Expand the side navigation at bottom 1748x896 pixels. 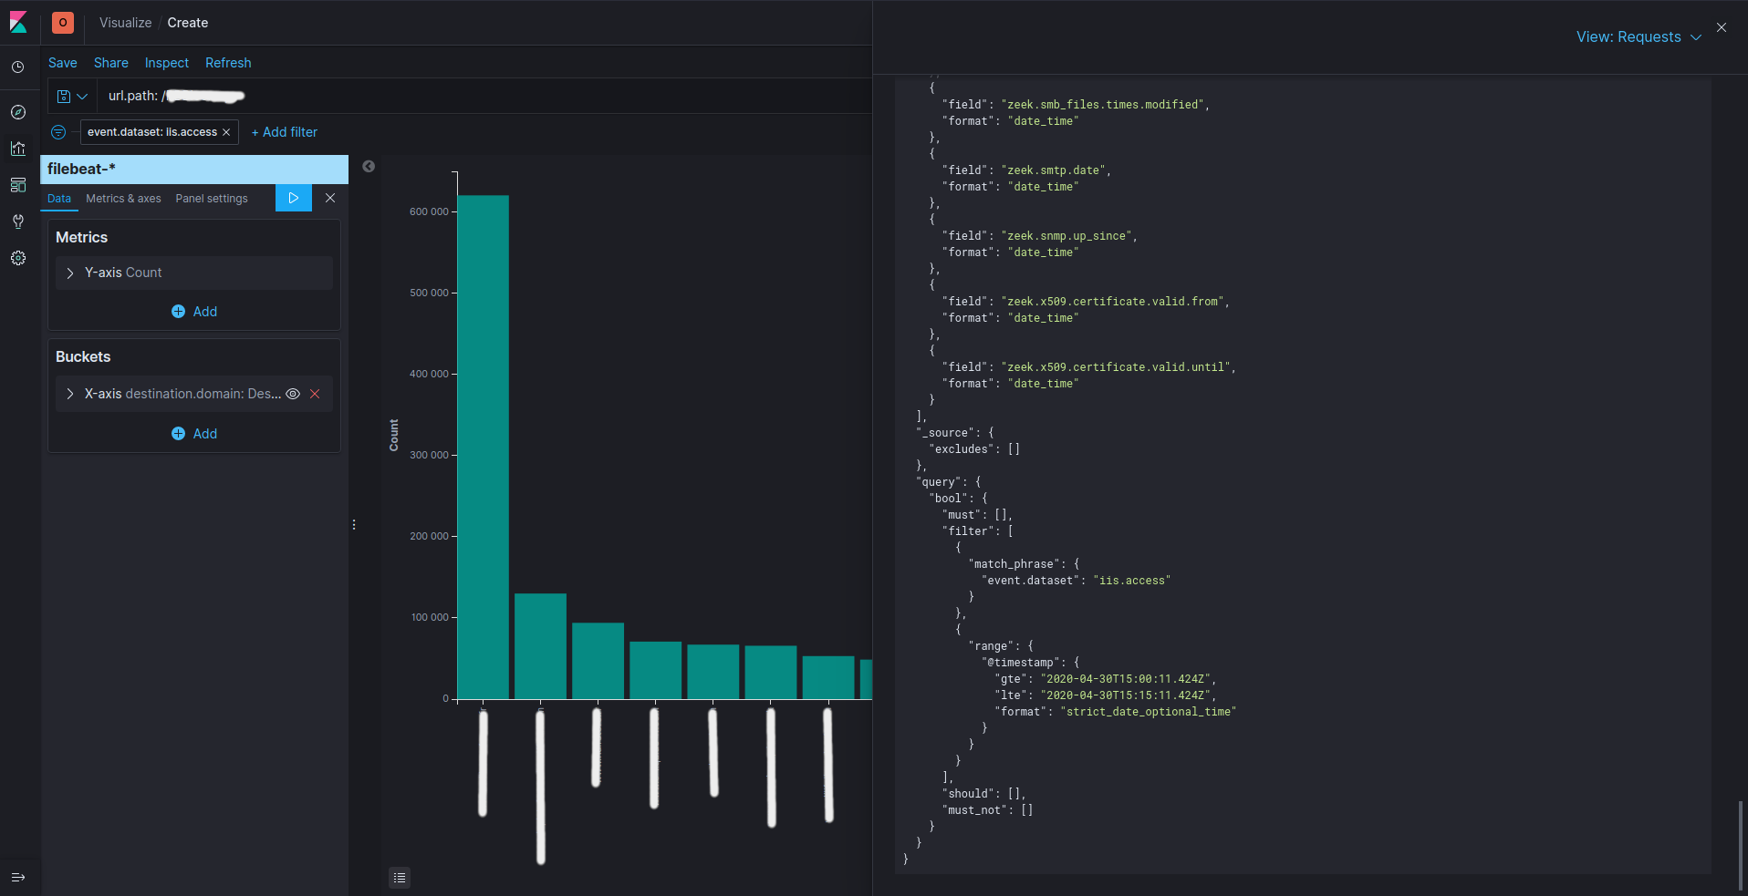tap(18, 877)
